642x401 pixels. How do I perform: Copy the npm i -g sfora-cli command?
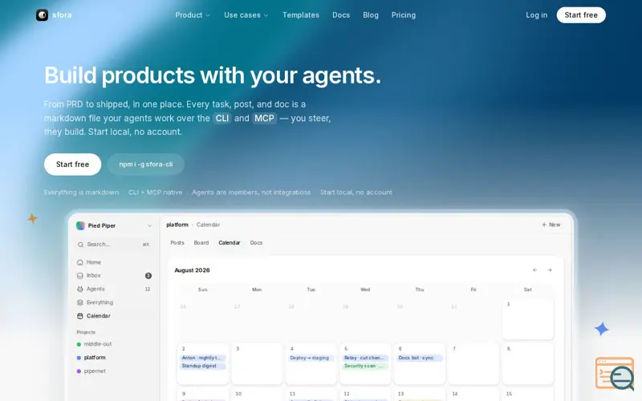tap(146, 164)
